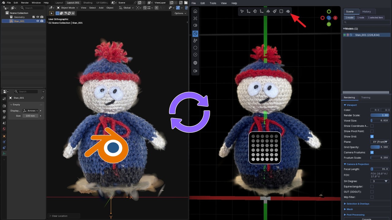Open the Help menu in right app

point(234,3)
